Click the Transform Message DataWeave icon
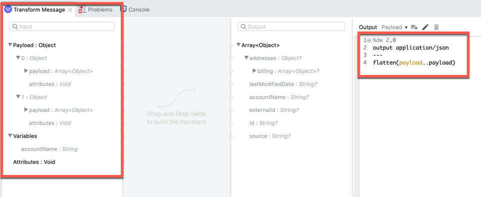 pyautogui.click(x=8, y=9)
